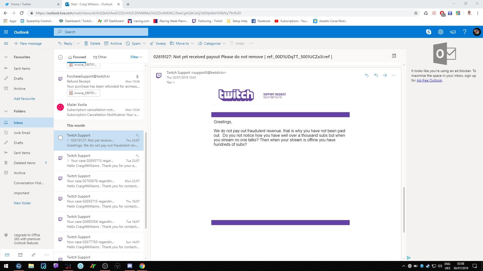Open more actions ellipsis in message header
The width and height of the screenshot is (483, 271).
(x=394, y=75)
